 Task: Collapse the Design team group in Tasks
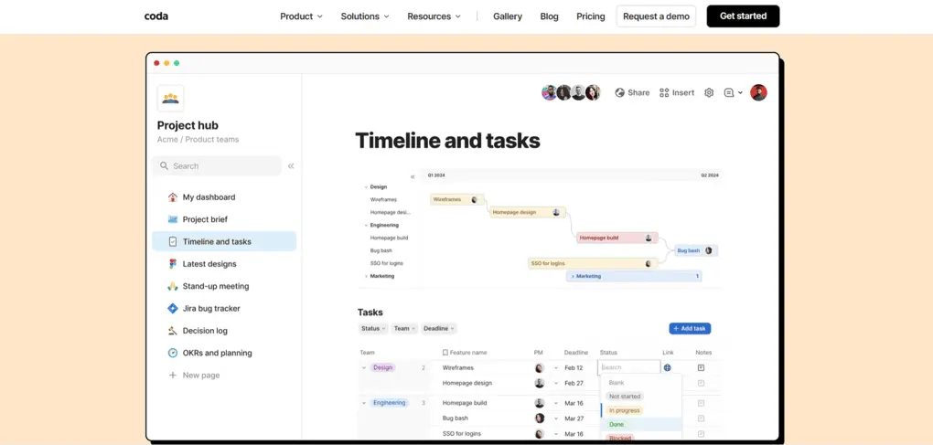(x=364, y=367)
